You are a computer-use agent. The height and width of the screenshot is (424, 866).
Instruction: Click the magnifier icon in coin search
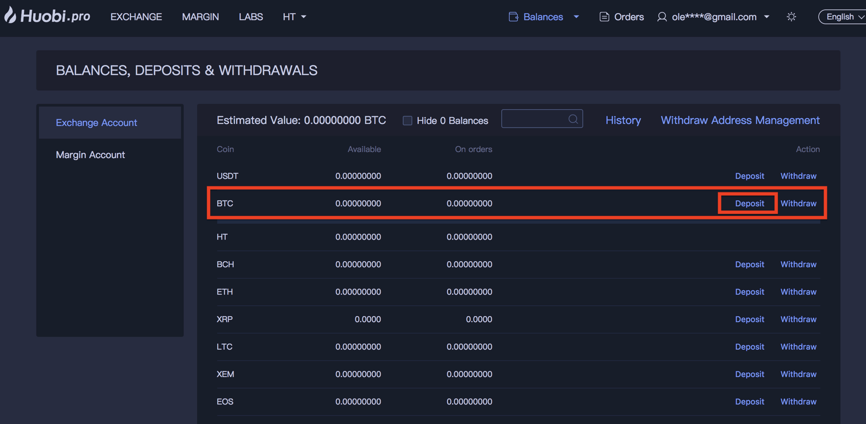[573, 119]
